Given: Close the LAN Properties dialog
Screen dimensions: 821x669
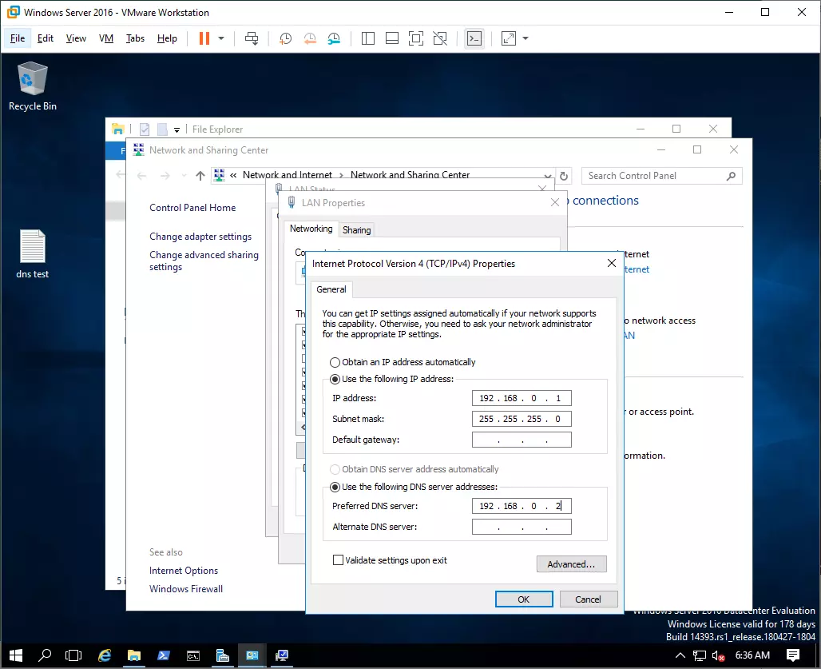Looking at the screenshot, I should [555, 202].
